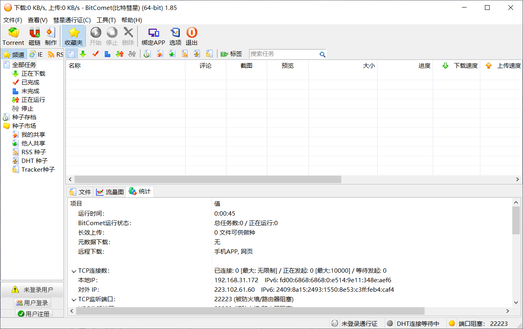Click the 搜索任务 search input field
The width and height of the screenshot is (523, 329).
284,54
